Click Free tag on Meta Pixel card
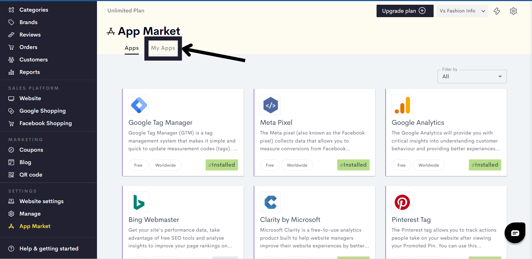The width and height of the screenshot is (532, 259). [270, 165]
